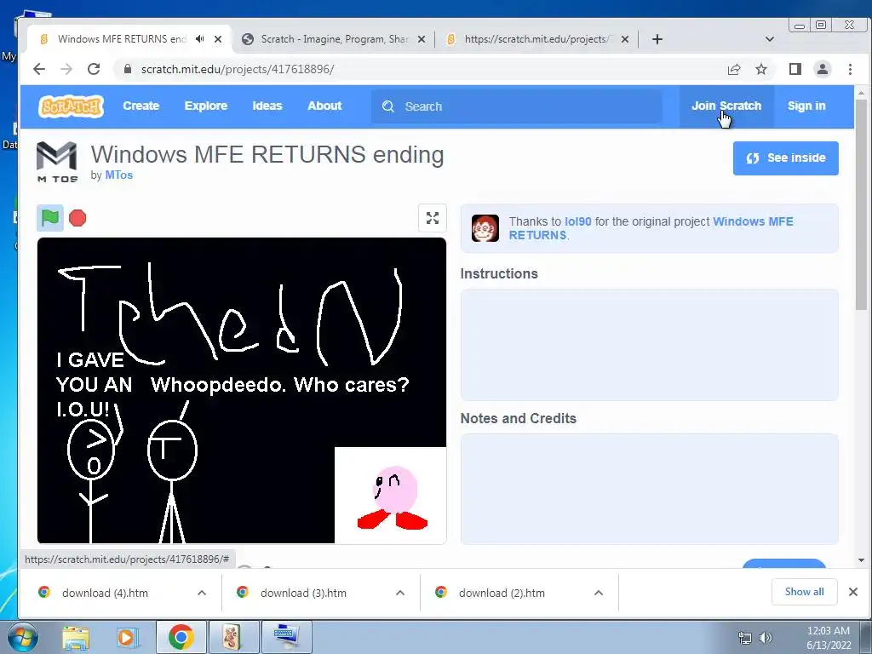Click the MTos author avatar image
Screen dimensions: 872x654
point(57,162)
